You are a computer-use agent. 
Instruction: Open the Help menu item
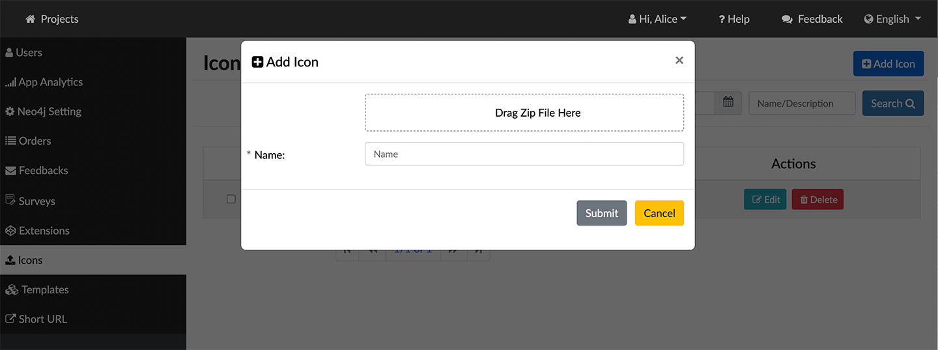tap(734, 19)
